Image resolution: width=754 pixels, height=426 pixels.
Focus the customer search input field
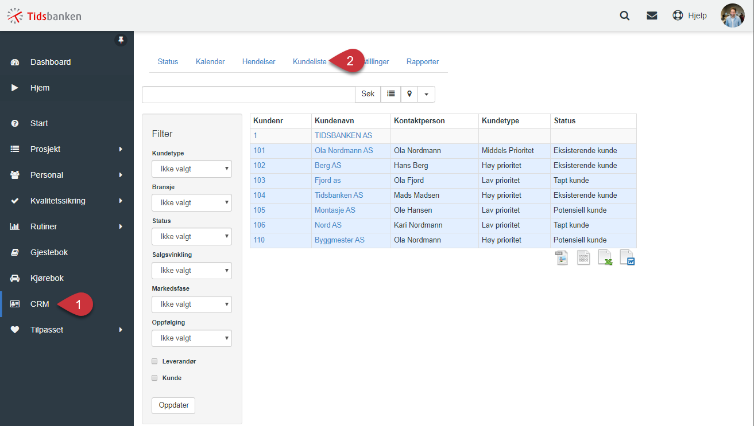249,95
